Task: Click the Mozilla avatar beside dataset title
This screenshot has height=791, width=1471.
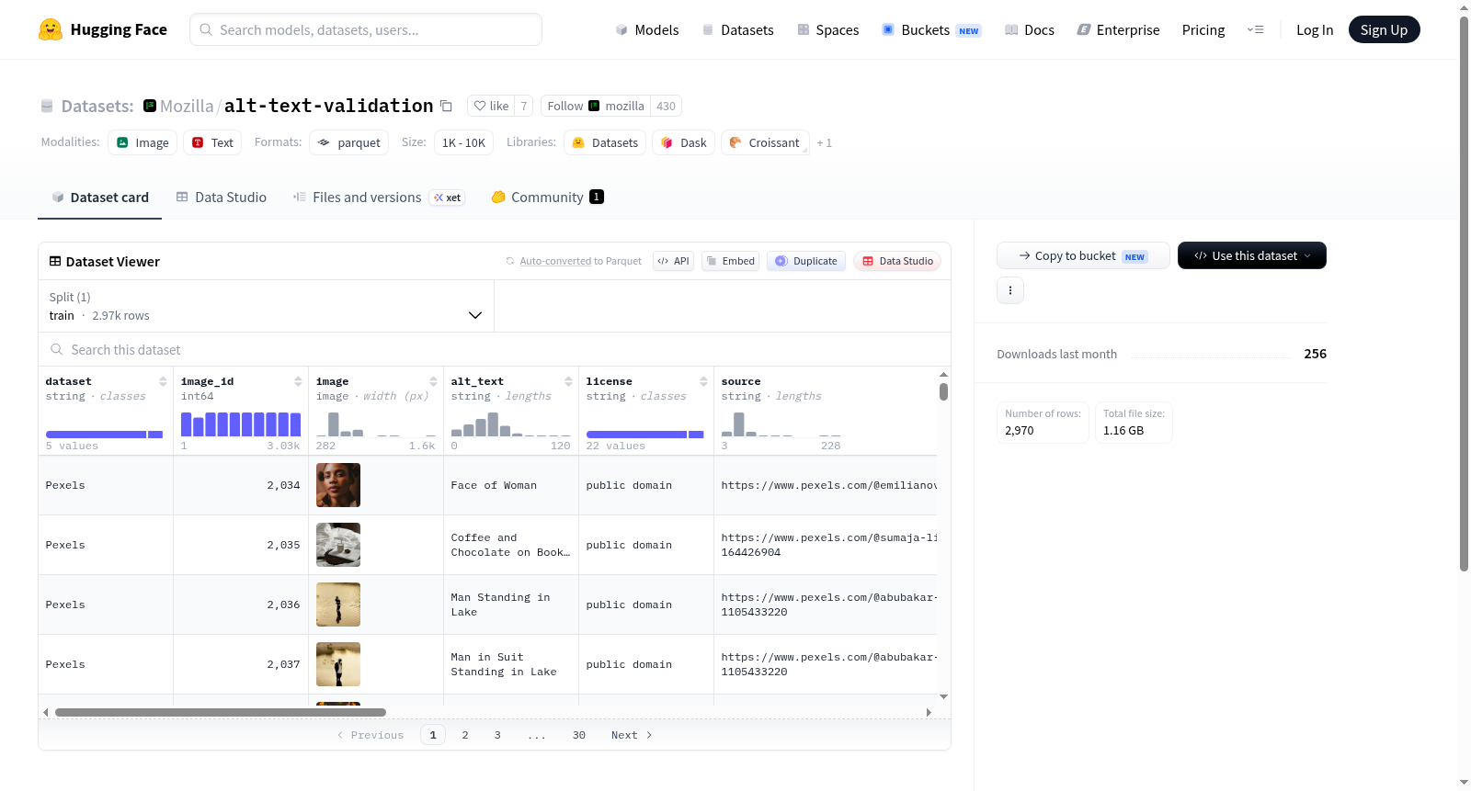Action: coord(150,106)
